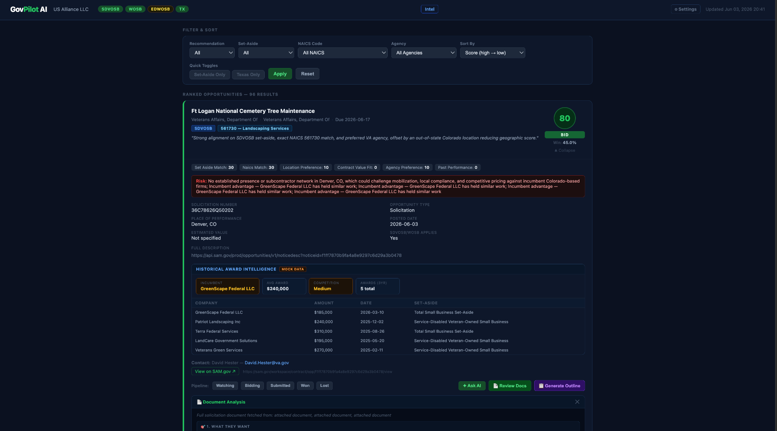Select the Veterans Green Services row
This screenshot has height=431, width=777.
(388, 350)
